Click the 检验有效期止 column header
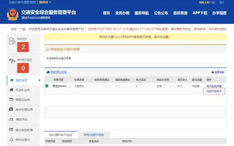 click(102, 80)
